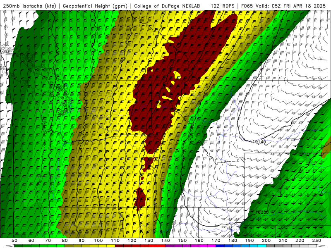Click the 50 value on the color scale
This screenshot has width=331, height=248.
14,241
